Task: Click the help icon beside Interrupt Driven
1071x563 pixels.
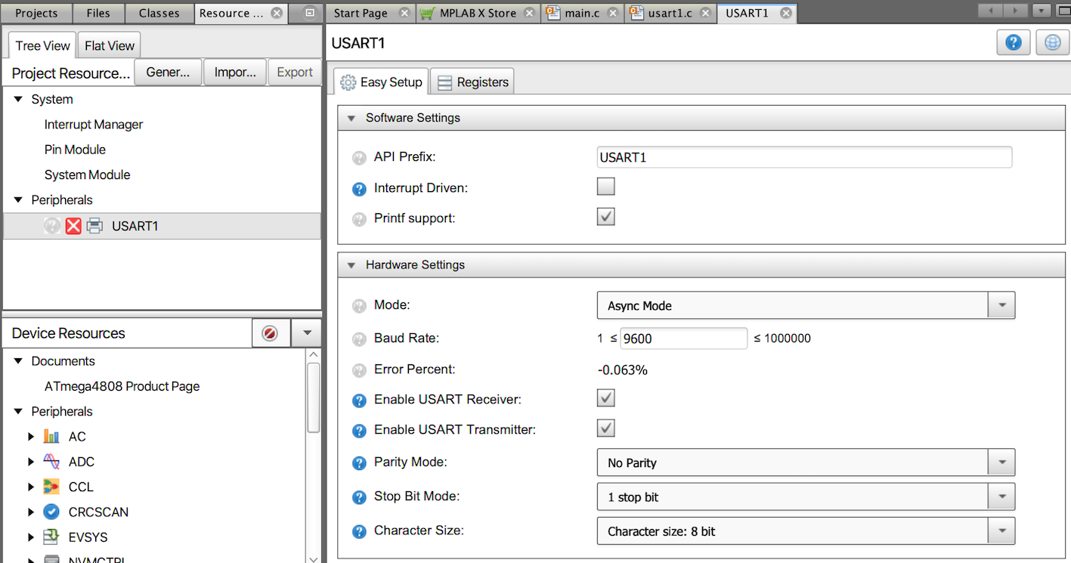Action: pos(360,189)
